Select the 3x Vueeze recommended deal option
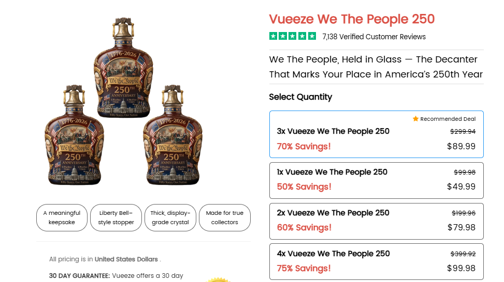 pos(377,134)
